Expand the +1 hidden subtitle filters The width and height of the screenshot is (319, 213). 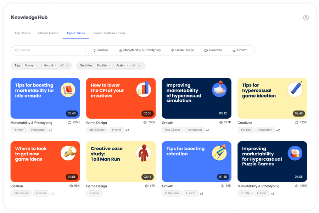point(134,66)
